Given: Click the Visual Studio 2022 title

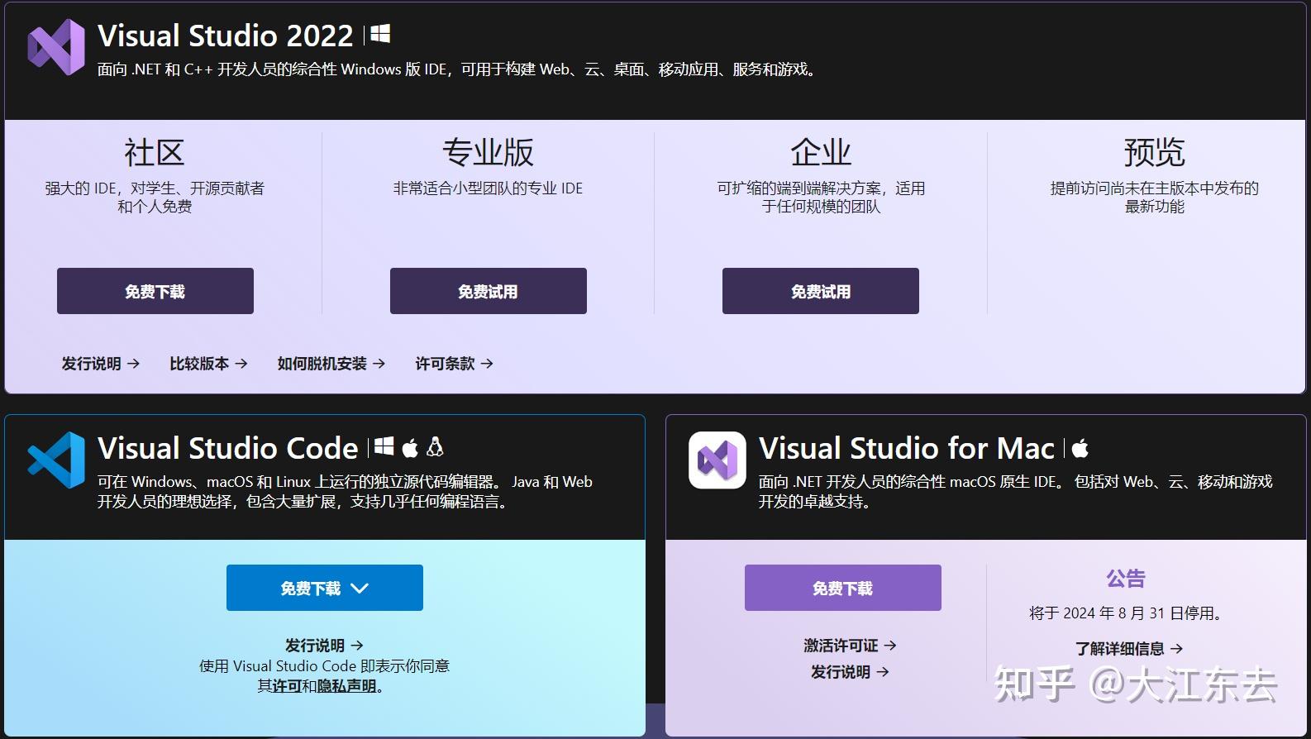Looking at the screenshot, I should [226, 36].
